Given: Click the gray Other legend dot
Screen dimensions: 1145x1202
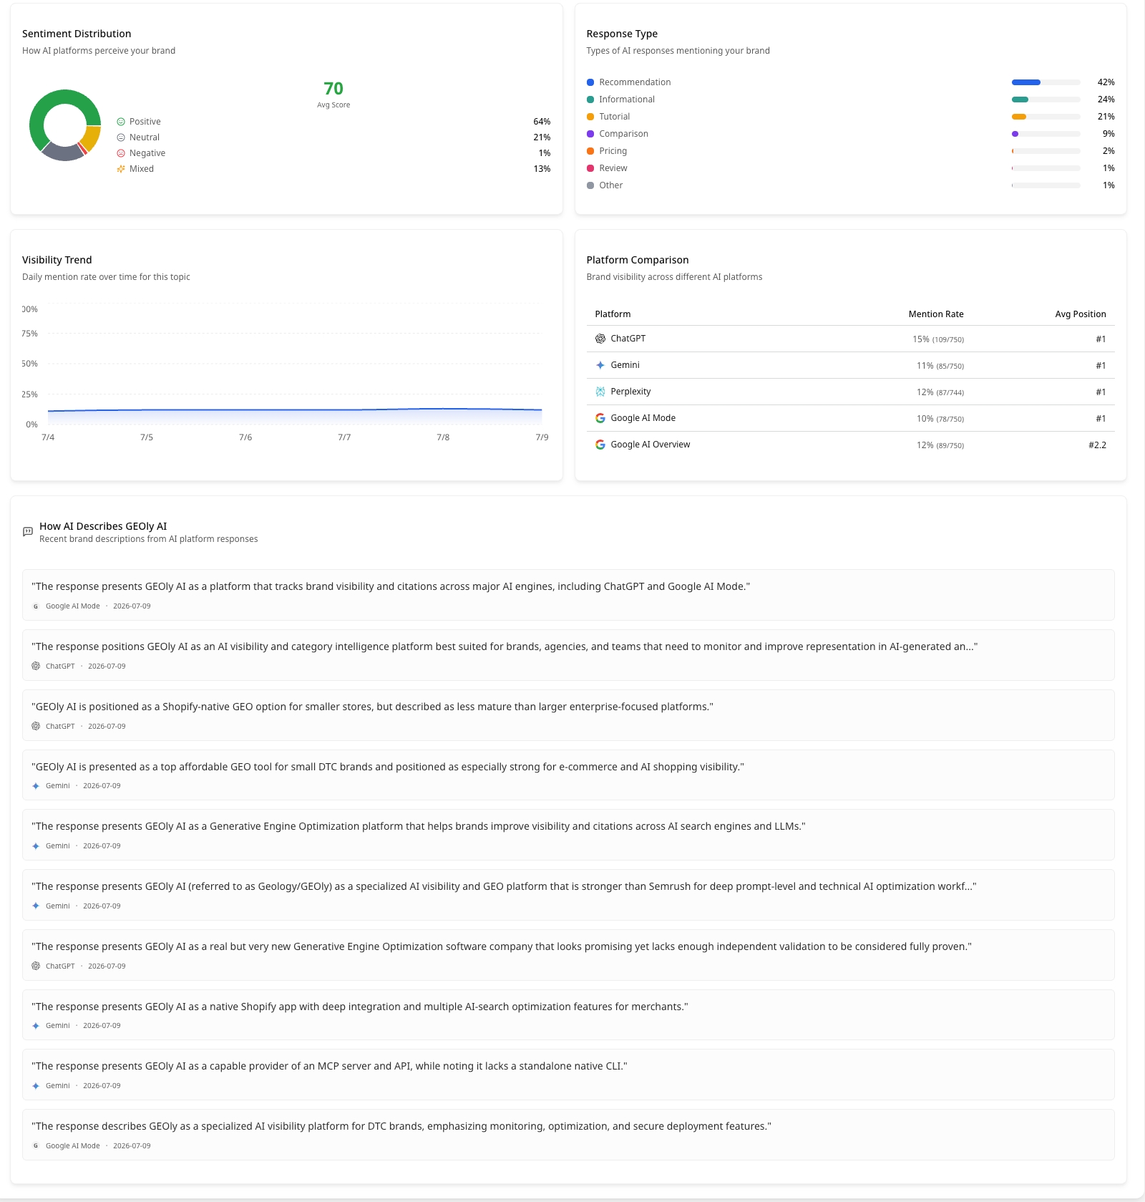Looking at the screenshot, I should point(590,185).
